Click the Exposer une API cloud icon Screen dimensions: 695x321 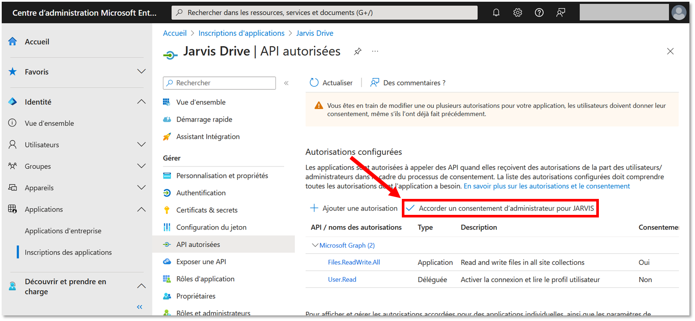(167, 261)
